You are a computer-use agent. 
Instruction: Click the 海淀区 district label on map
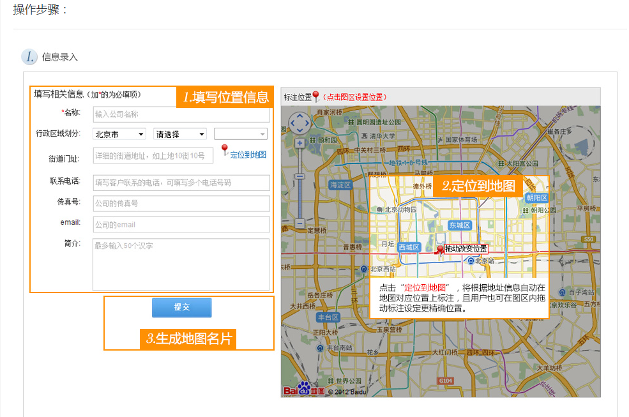[x=340, y=185]
